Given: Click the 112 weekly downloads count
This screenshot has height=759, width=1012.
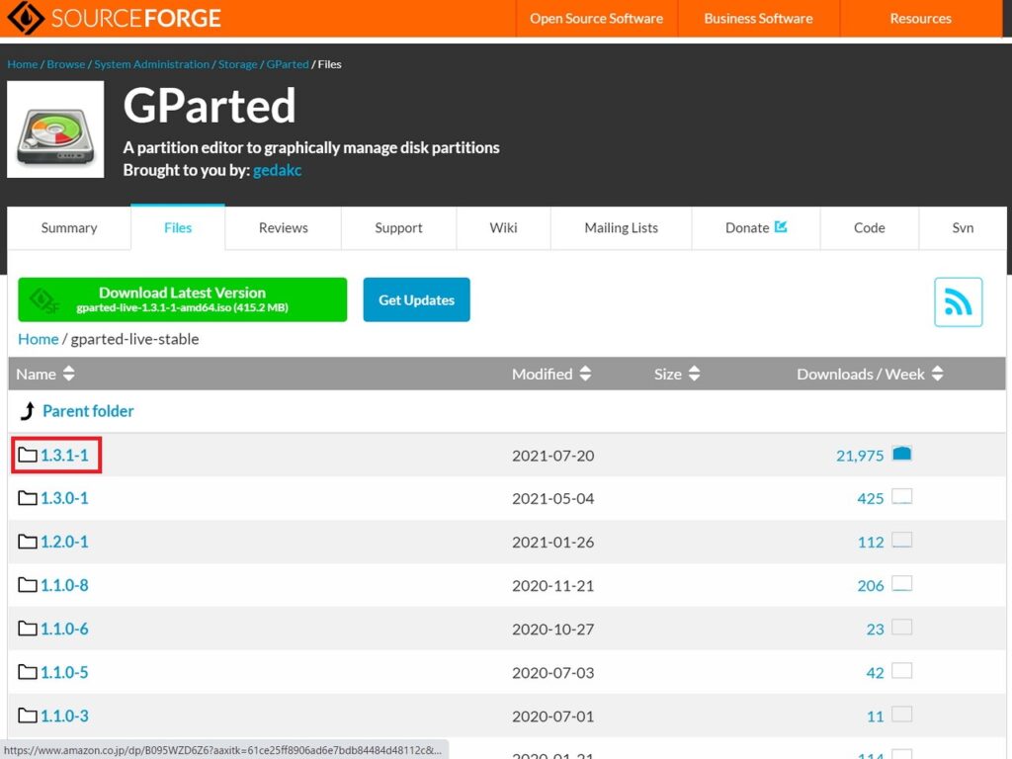Looking at the screenshot, I should (x=871, y=543).
